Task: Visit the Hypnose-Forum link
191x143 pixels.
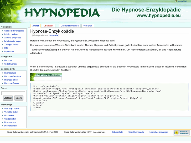Action: pos(12,83)
